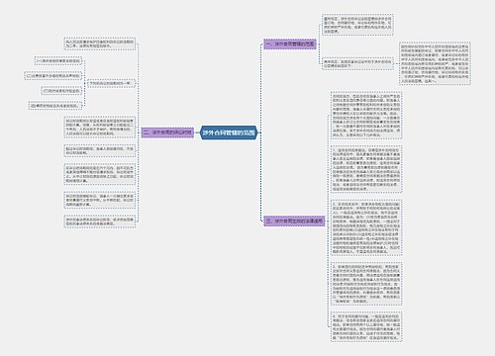Click the note numbered 4 about 合同的履行

(366, 326)
